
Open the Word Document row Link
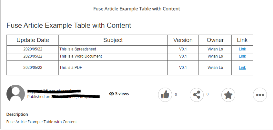coord(242,56)
